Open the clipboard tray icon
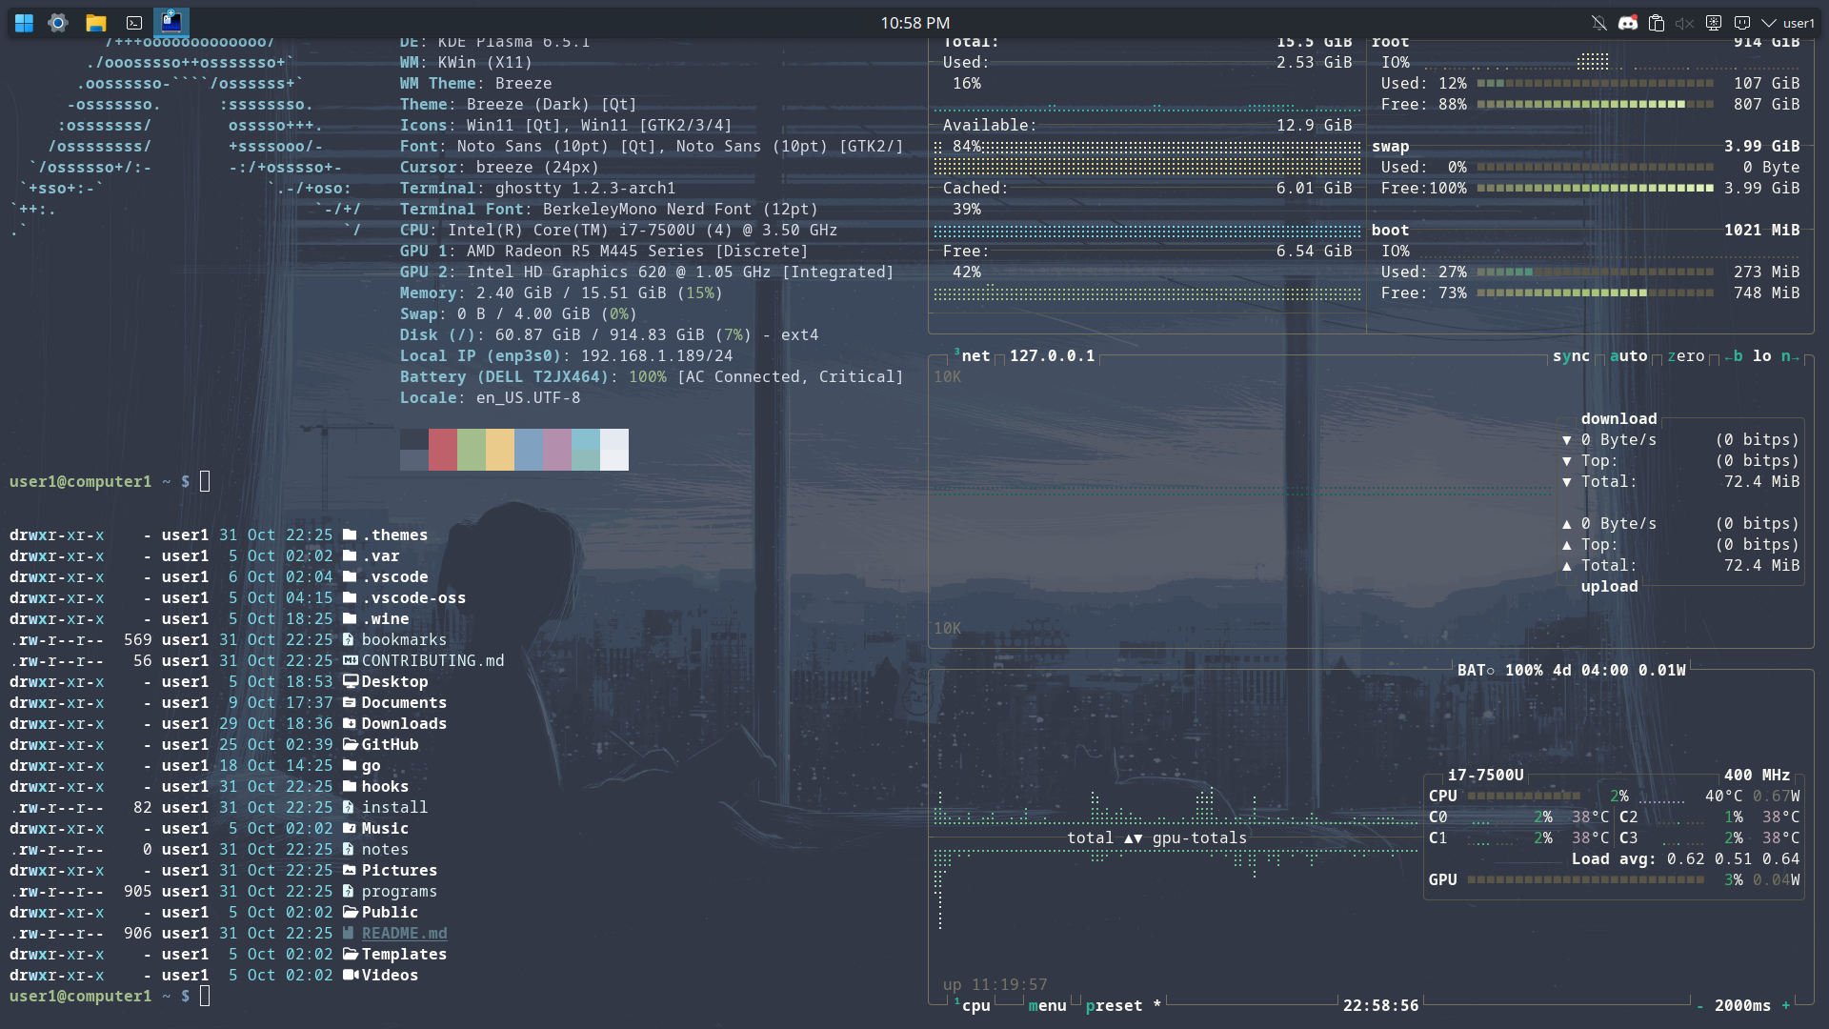This screenshot has height=1029, width=1829. click(x=1657, y=23)
